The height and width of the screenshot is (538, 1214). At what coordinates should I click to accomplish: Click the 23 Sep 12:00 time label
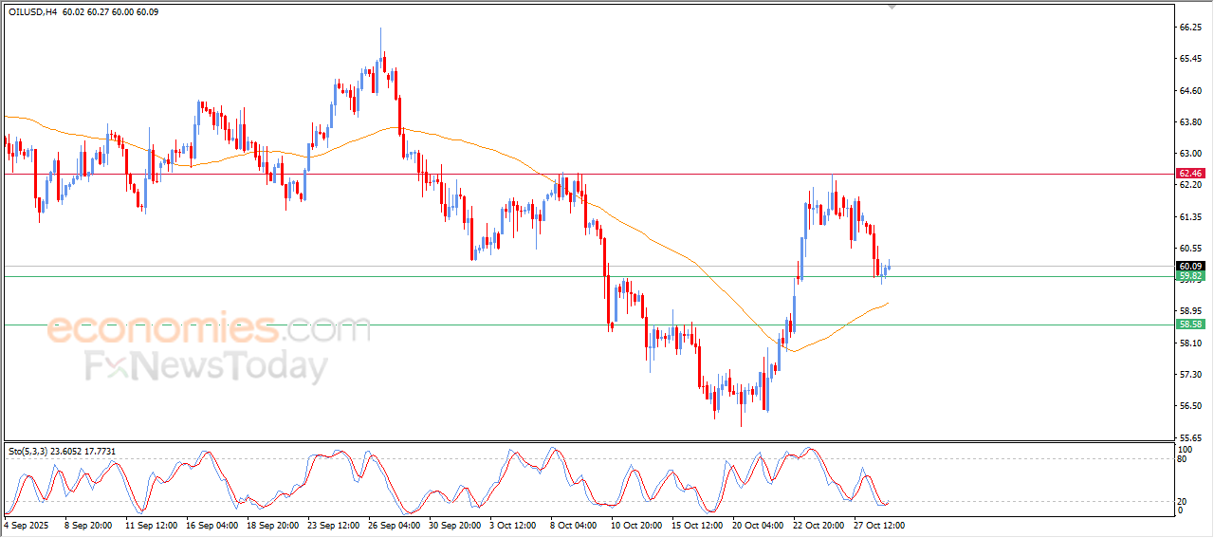coord(333,524)
